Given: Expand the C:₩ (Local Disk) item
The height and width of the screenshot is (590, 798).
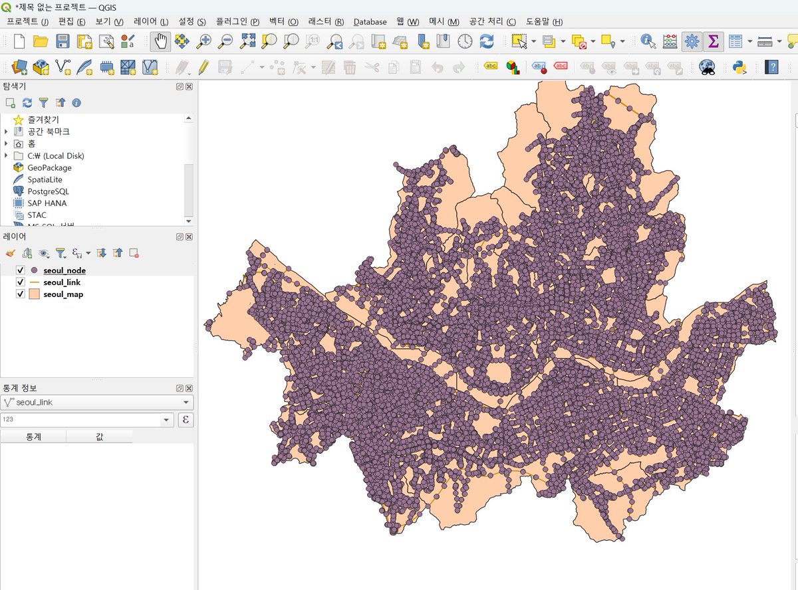Looking at the screenshot, I should (6, 155).
